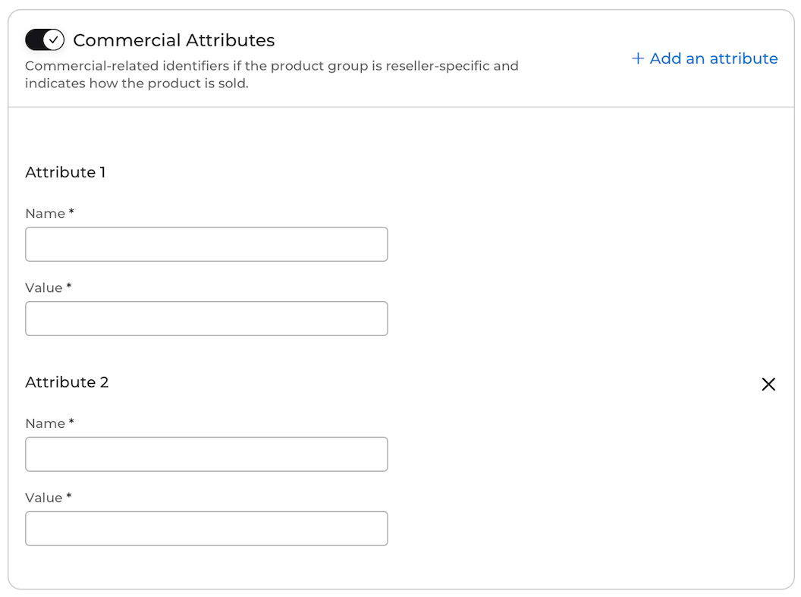
Task: Select the Attribute 2 Value input
Action: click(206, 529)
